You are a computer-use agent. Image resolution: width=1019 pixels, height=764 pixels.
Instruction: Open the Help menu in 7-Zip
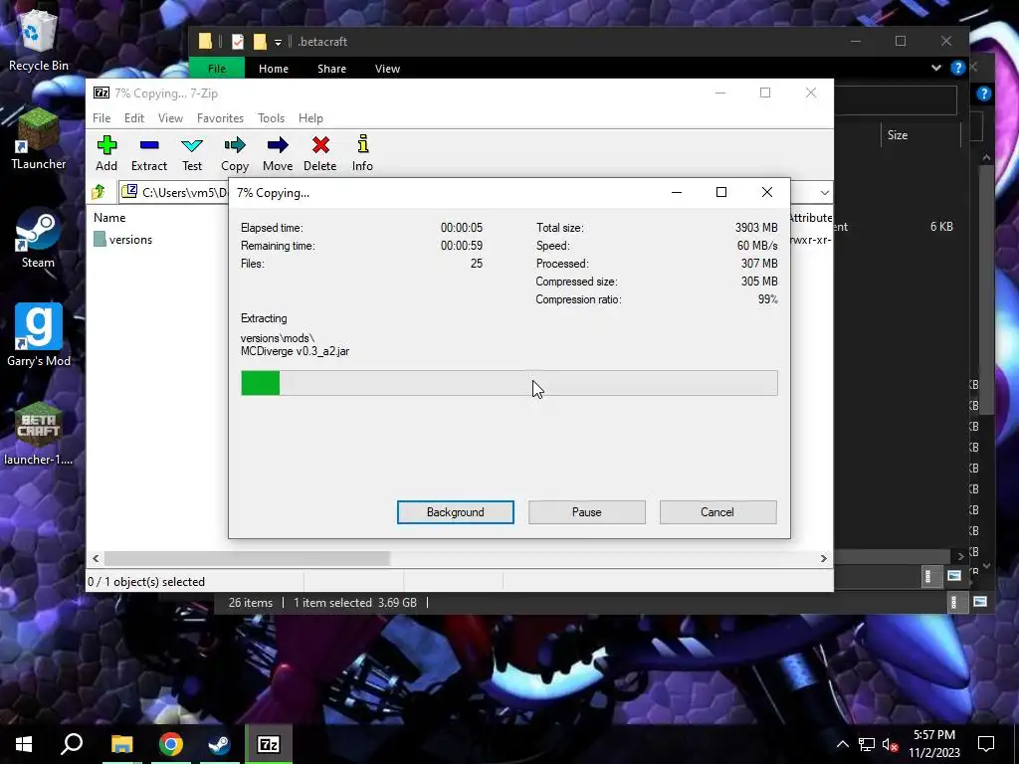[x=310, y=118]
